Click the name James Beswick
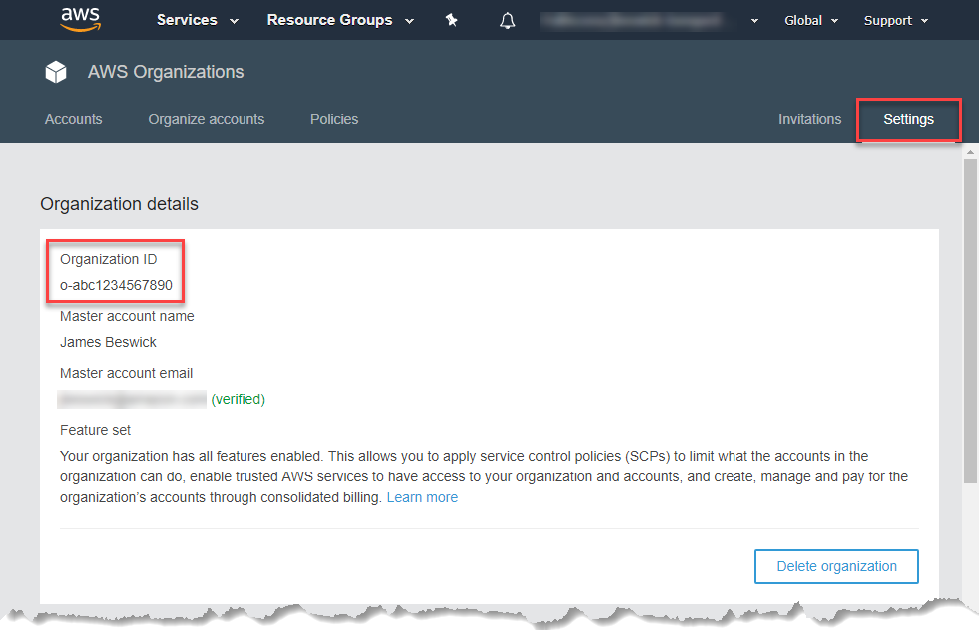The image size is (979, 630). (x=108, y=342)
